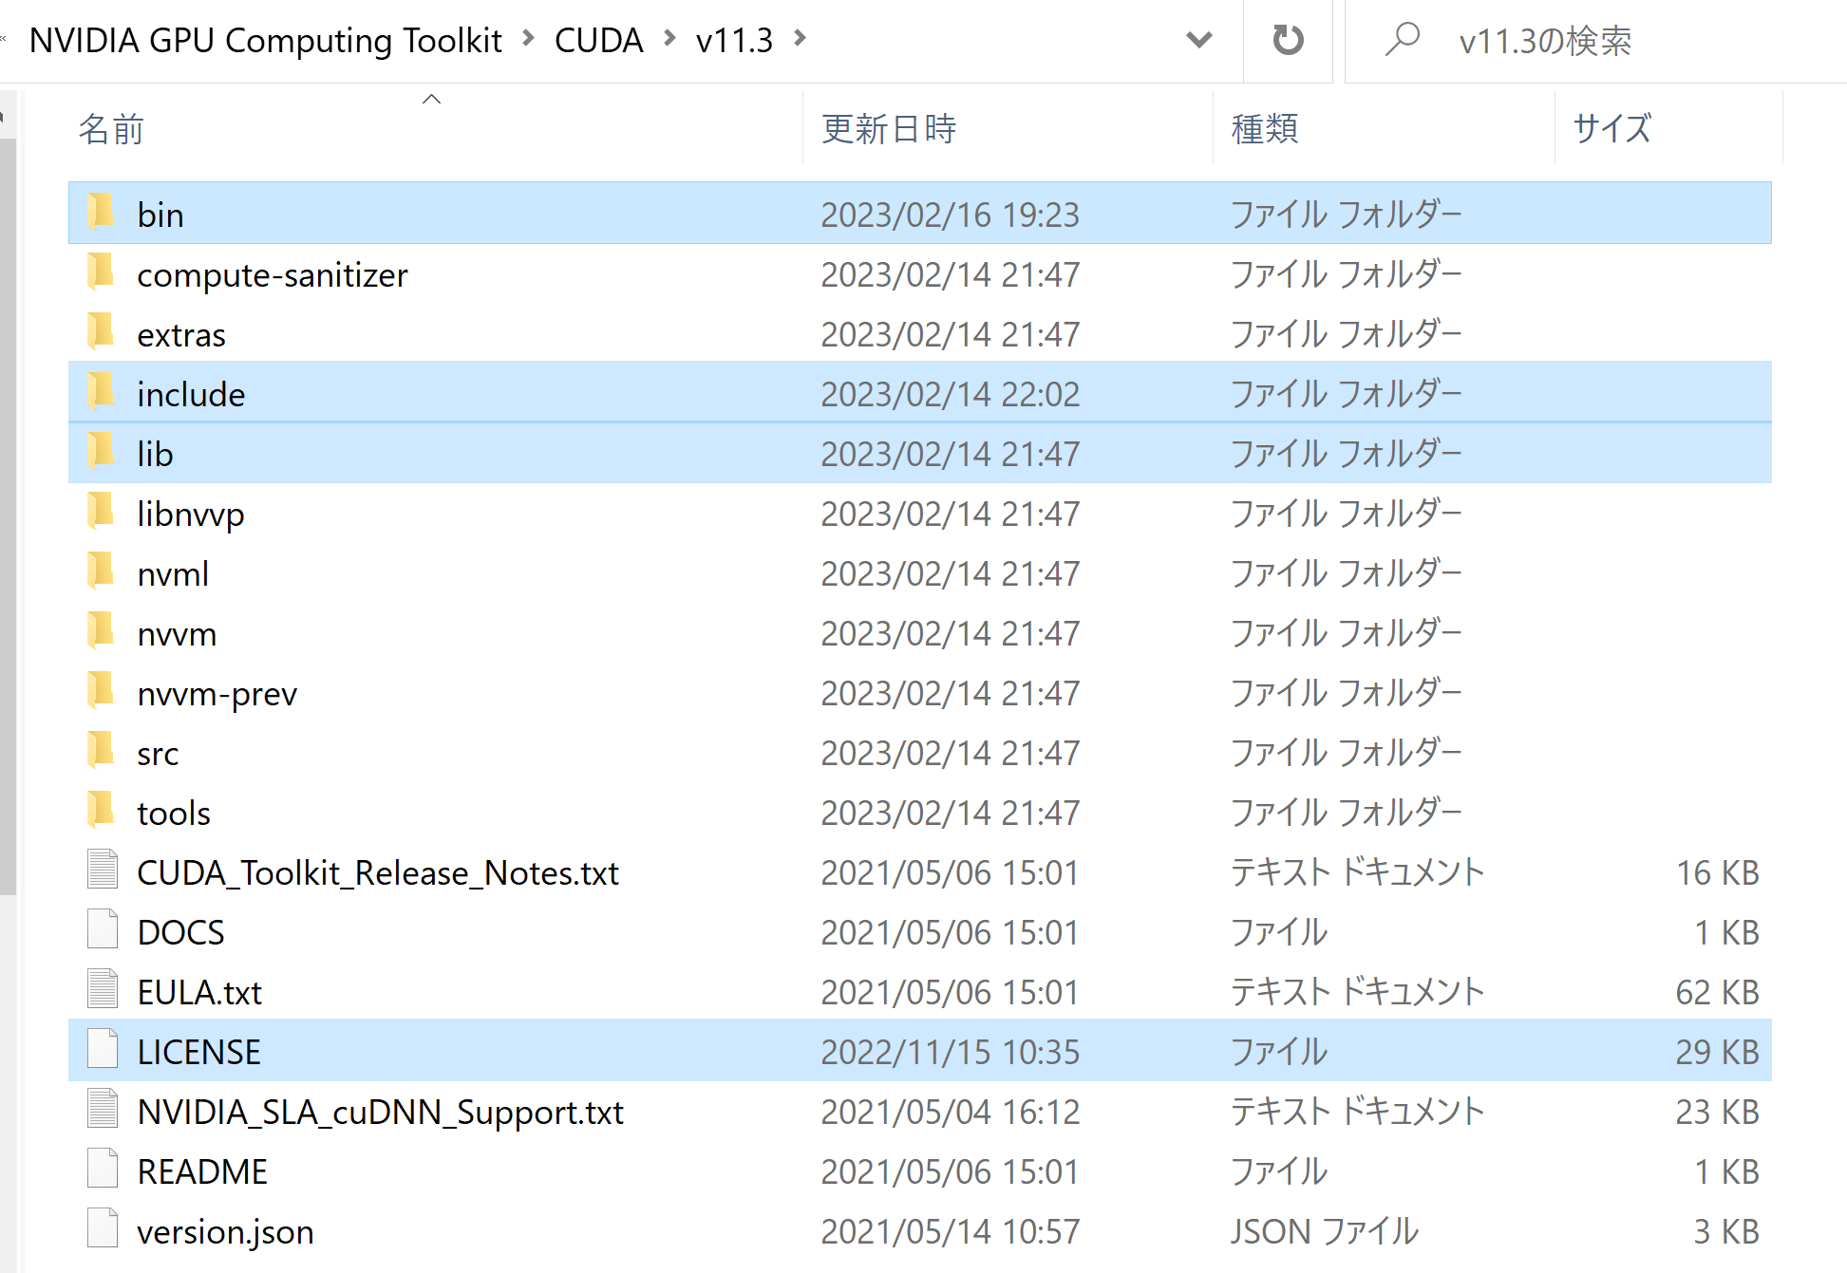Click the left pane vertical scrollbar
This screenshot has width=1847, height=1273.
[9, 516]
